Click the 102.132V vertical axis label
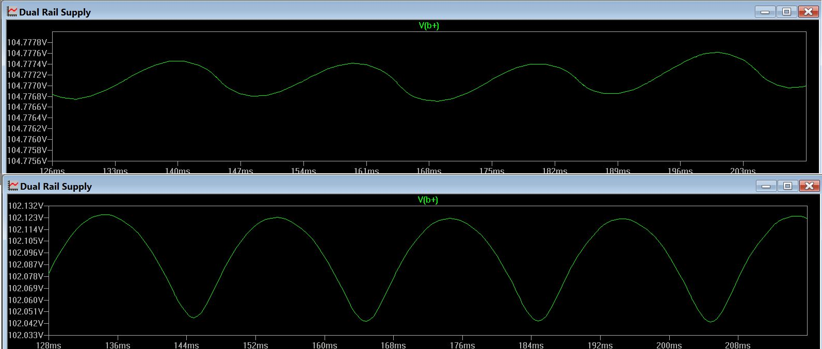Screen dimensions: 822x349 coord(26,206)
